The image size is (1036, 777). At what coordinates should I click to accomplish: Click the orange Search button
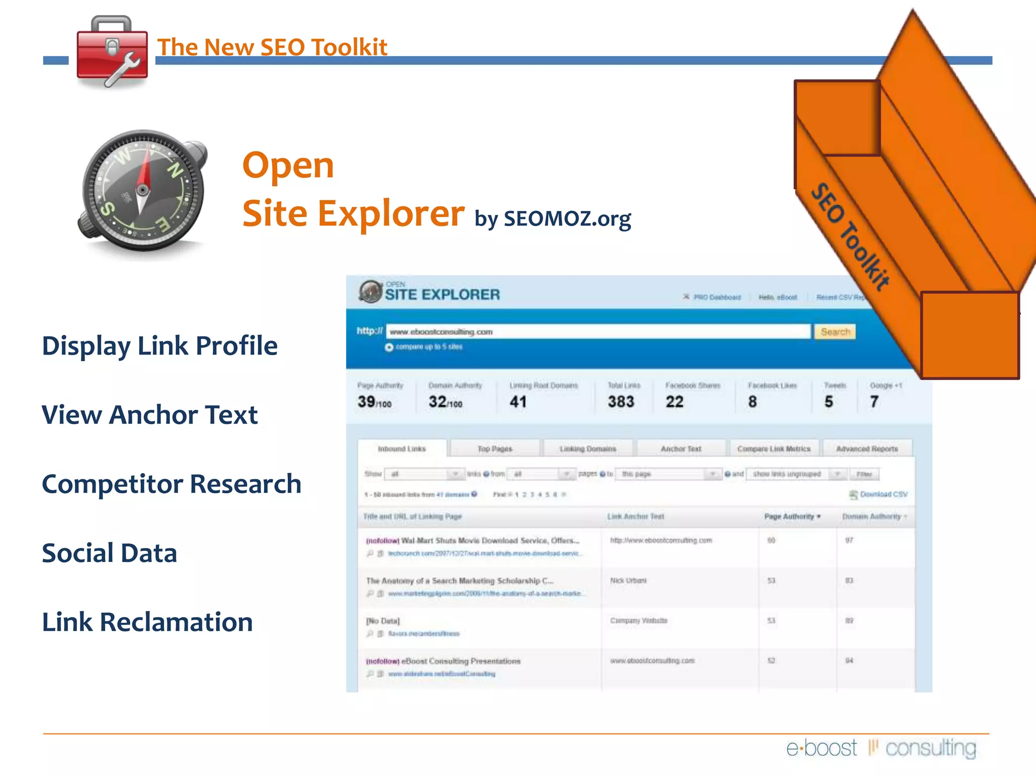click(835, 332)
